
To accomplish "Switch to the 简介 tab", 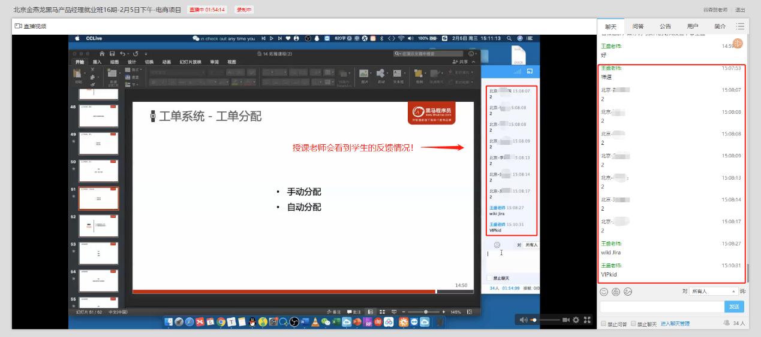I will (720, 26).
